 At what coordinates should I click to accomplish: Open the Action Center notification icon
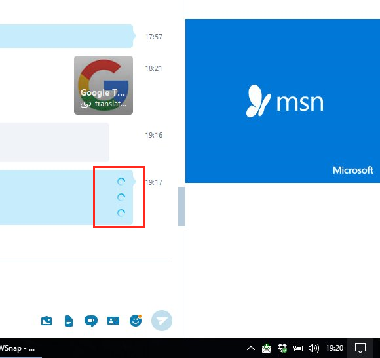pyautogui.click(x=360, y=348)
